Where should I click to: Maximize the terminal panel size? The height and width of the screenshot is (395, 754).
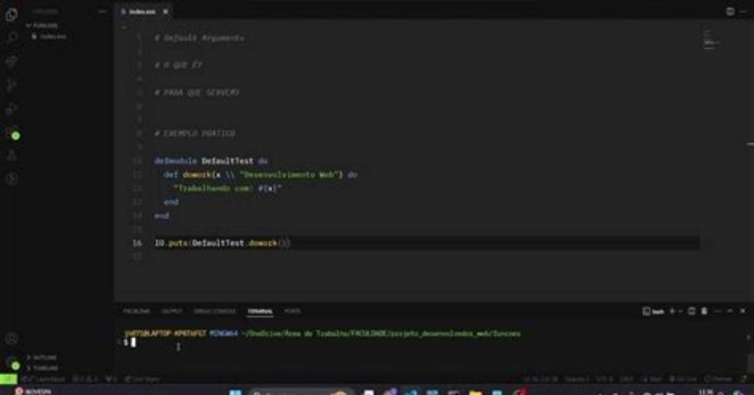click(730, 311)
